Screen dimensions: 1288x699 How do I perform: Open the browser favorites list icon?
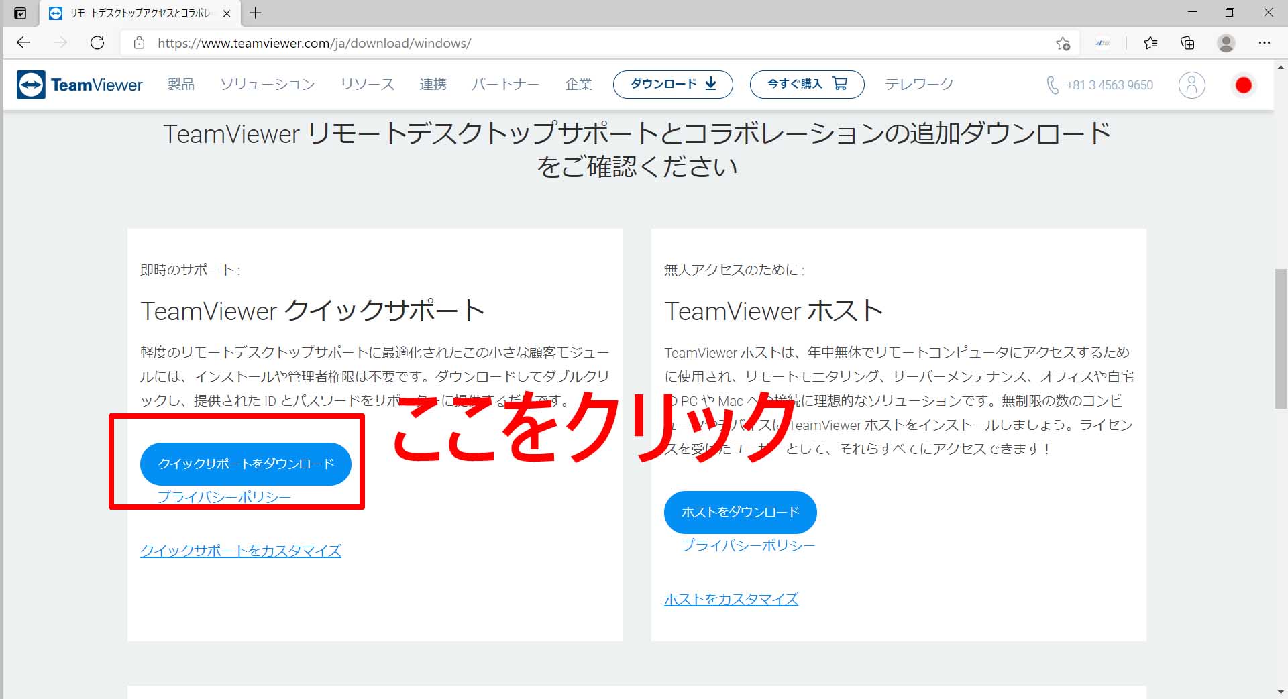coord(1150,43)
